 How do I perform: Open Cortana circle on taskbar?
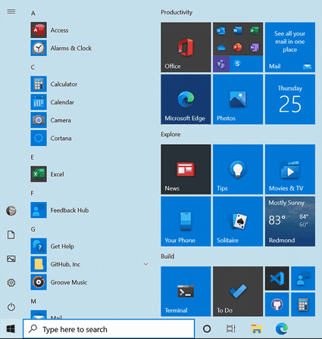click(207, 329)
